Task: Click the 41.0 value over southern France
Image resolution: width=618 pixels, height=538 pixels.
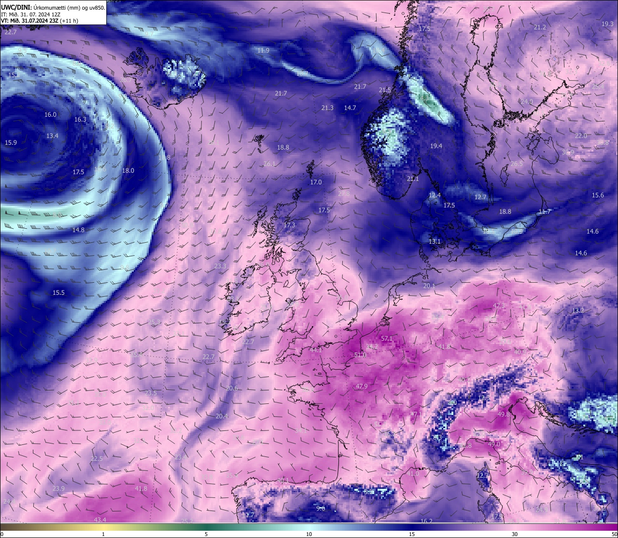Action: (413, 473)
